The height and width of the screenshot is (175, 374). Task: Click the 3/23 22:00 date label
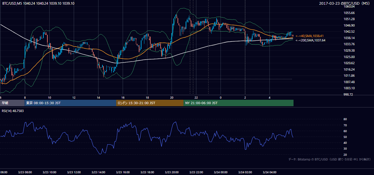196,172
